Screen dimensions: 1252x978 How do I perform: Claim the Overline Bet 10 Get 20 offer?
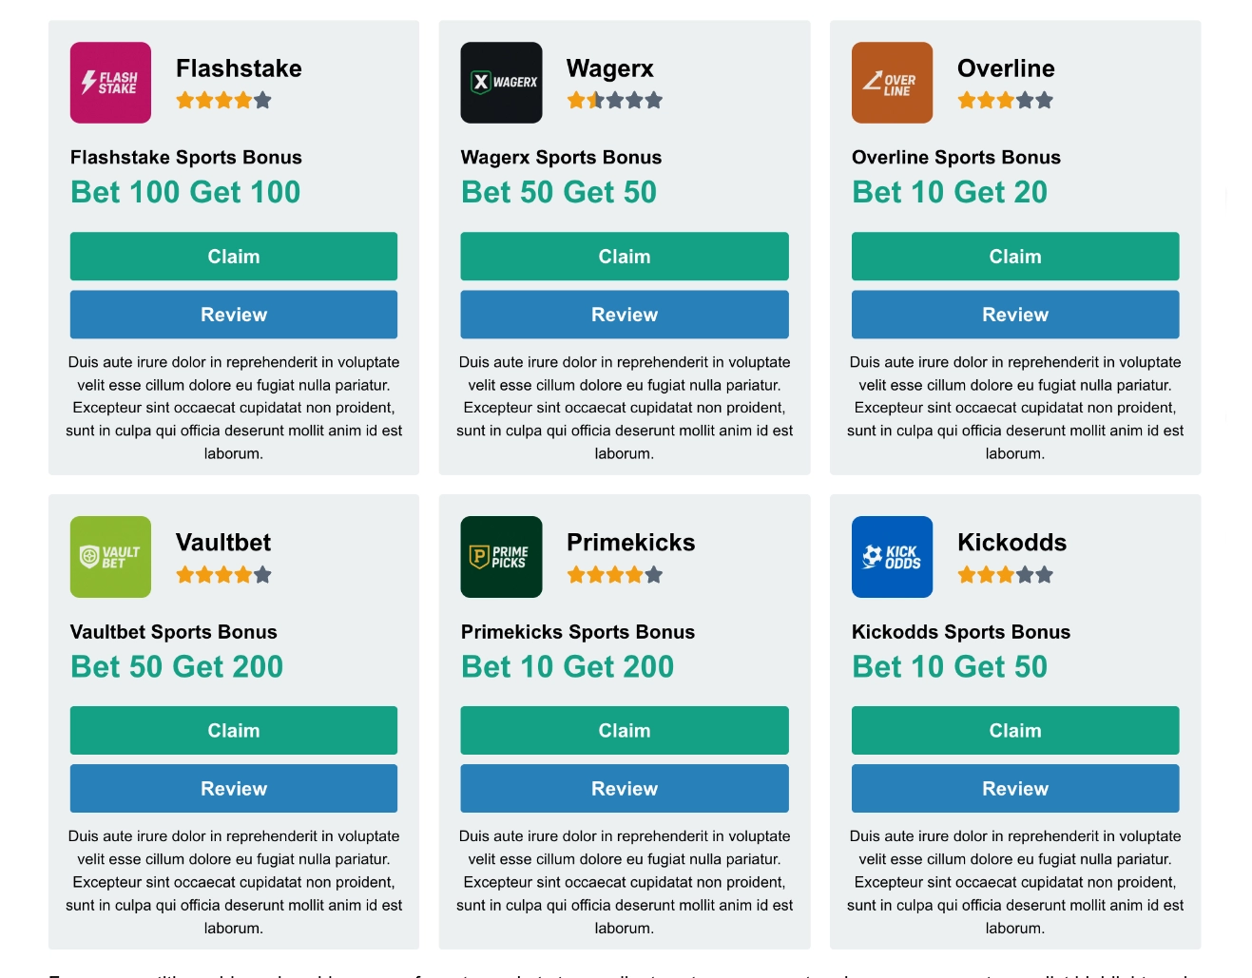click(x=1015, y=257)
